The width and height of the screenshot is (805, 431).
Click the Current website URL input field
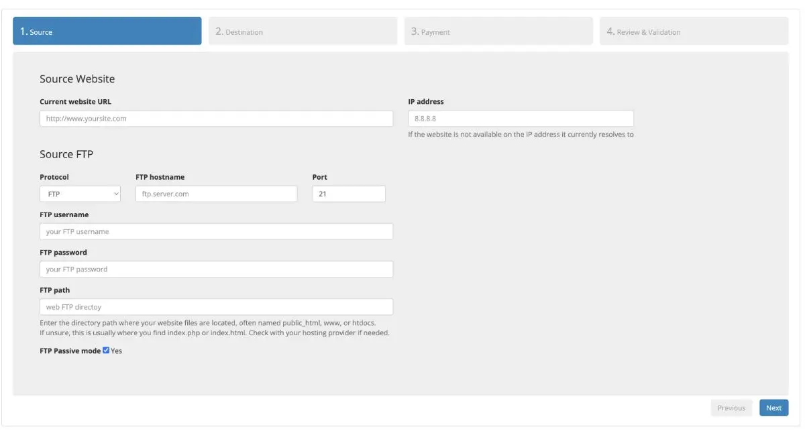point(215,118)
